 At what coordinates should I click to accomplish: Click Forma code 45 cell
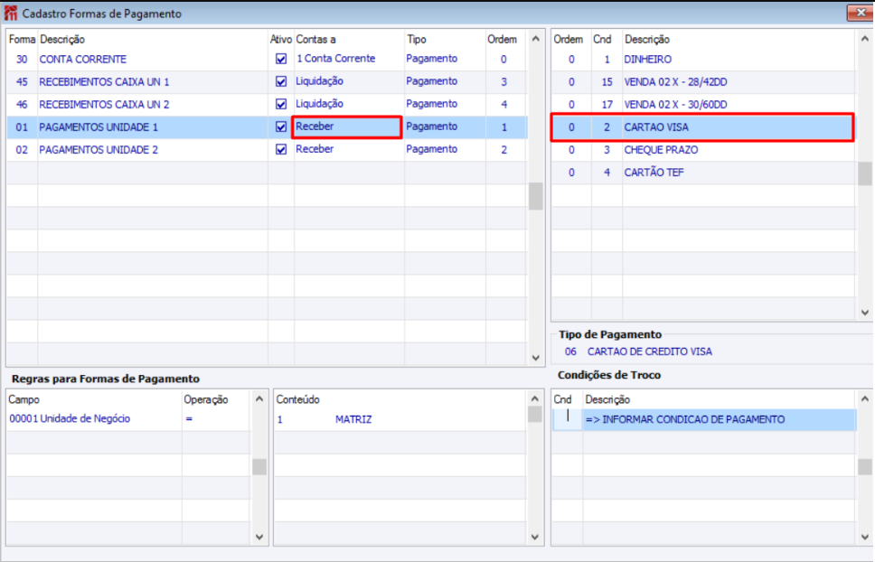23,82
